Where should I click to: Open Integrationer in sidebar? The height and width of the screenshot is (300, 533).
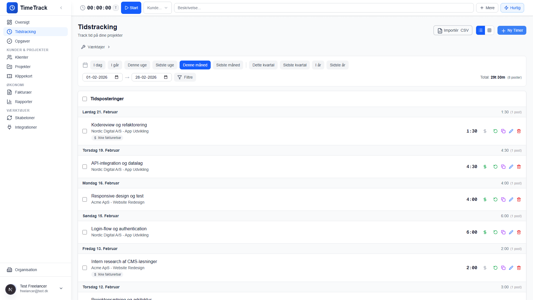click(x=36, y=127)
